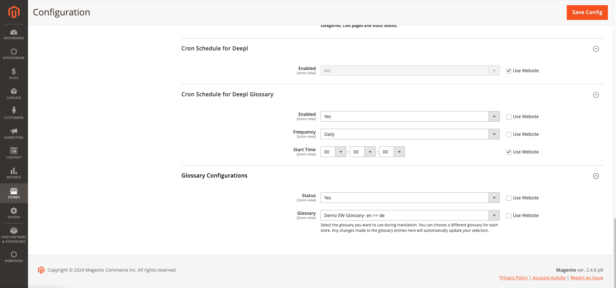Open Start Time hours dropdown
The width and height of the screenshot is (616, 288).
tap(333, 152)
